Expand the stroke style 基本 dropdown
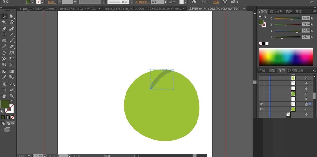The height and width of the screenshot is (157, 317). [130, 2]
